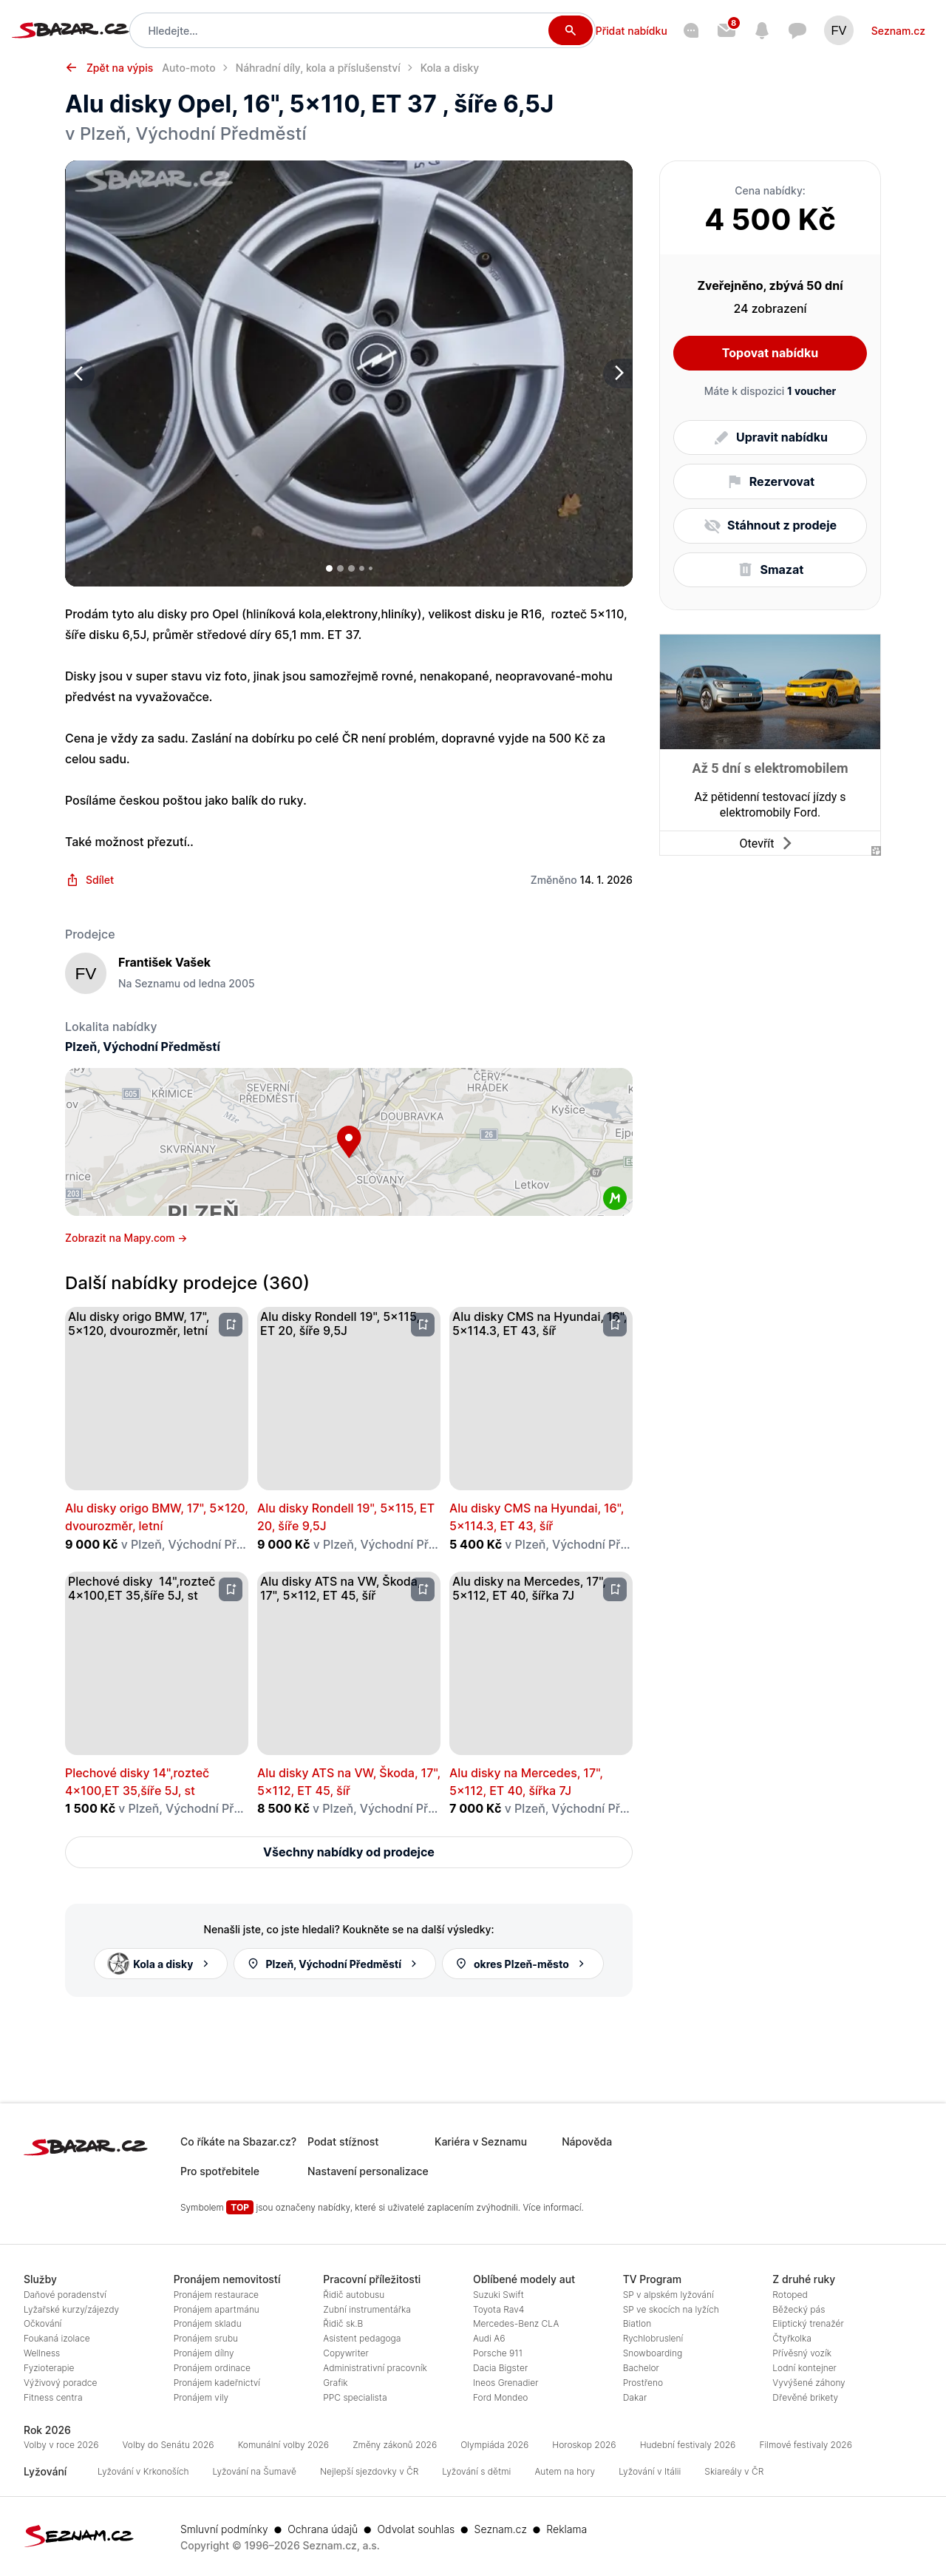Bookmark the Alu disky Rondell 19" listing

pos(423,1324)
